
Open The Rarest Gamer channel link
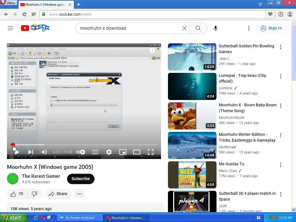click(x=41, y=176)
